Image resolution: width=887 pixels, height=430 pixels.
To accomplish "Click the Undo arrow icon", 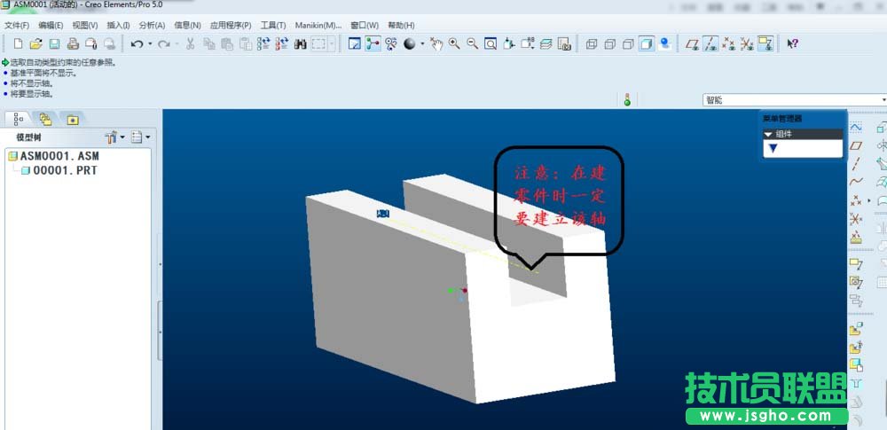I will pos(136,43).
